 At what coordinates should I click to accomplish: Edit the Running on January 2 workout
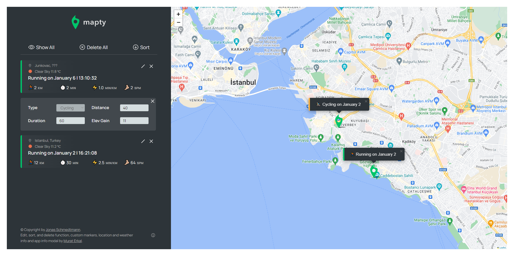143,141
